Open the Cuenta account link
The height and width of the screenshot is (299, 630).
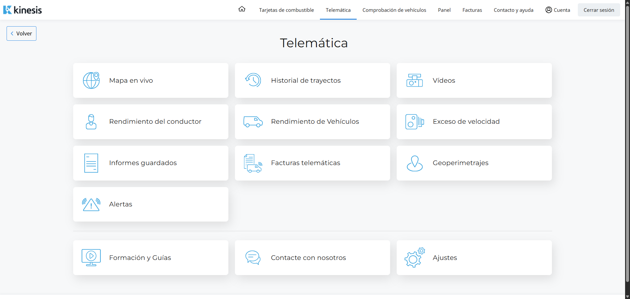558,10
